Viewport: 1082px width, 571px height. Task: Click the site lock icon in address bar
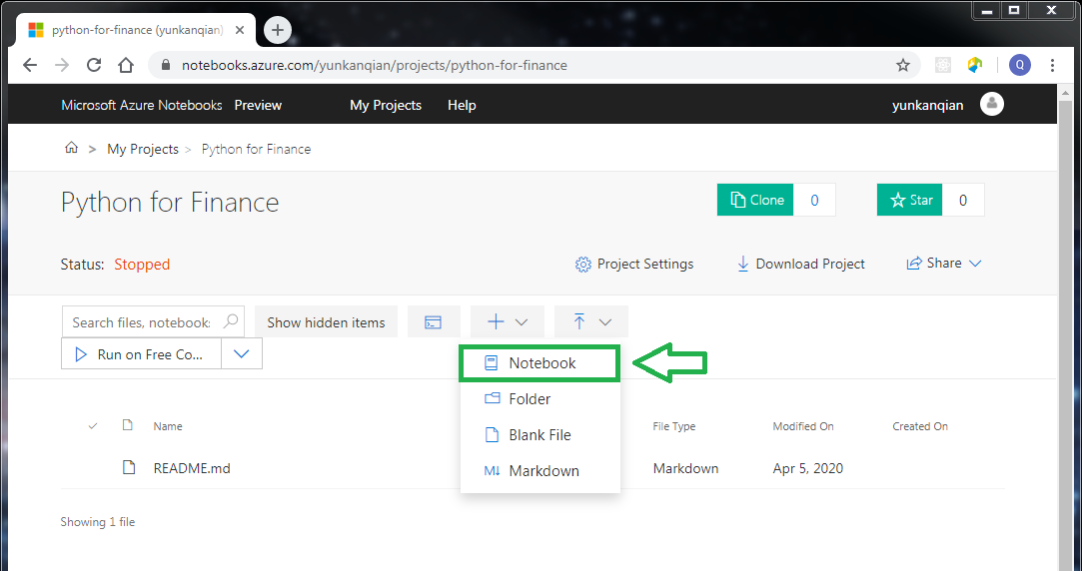[165, 65]
